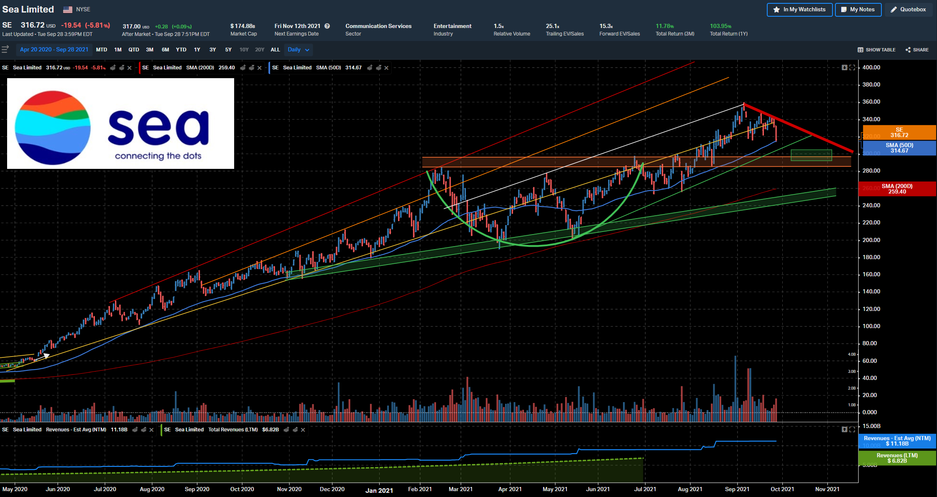Add layer for Total Revenues (LTM)
The width and height of the screenshot is (937, 497).
[x=286, y=430]
